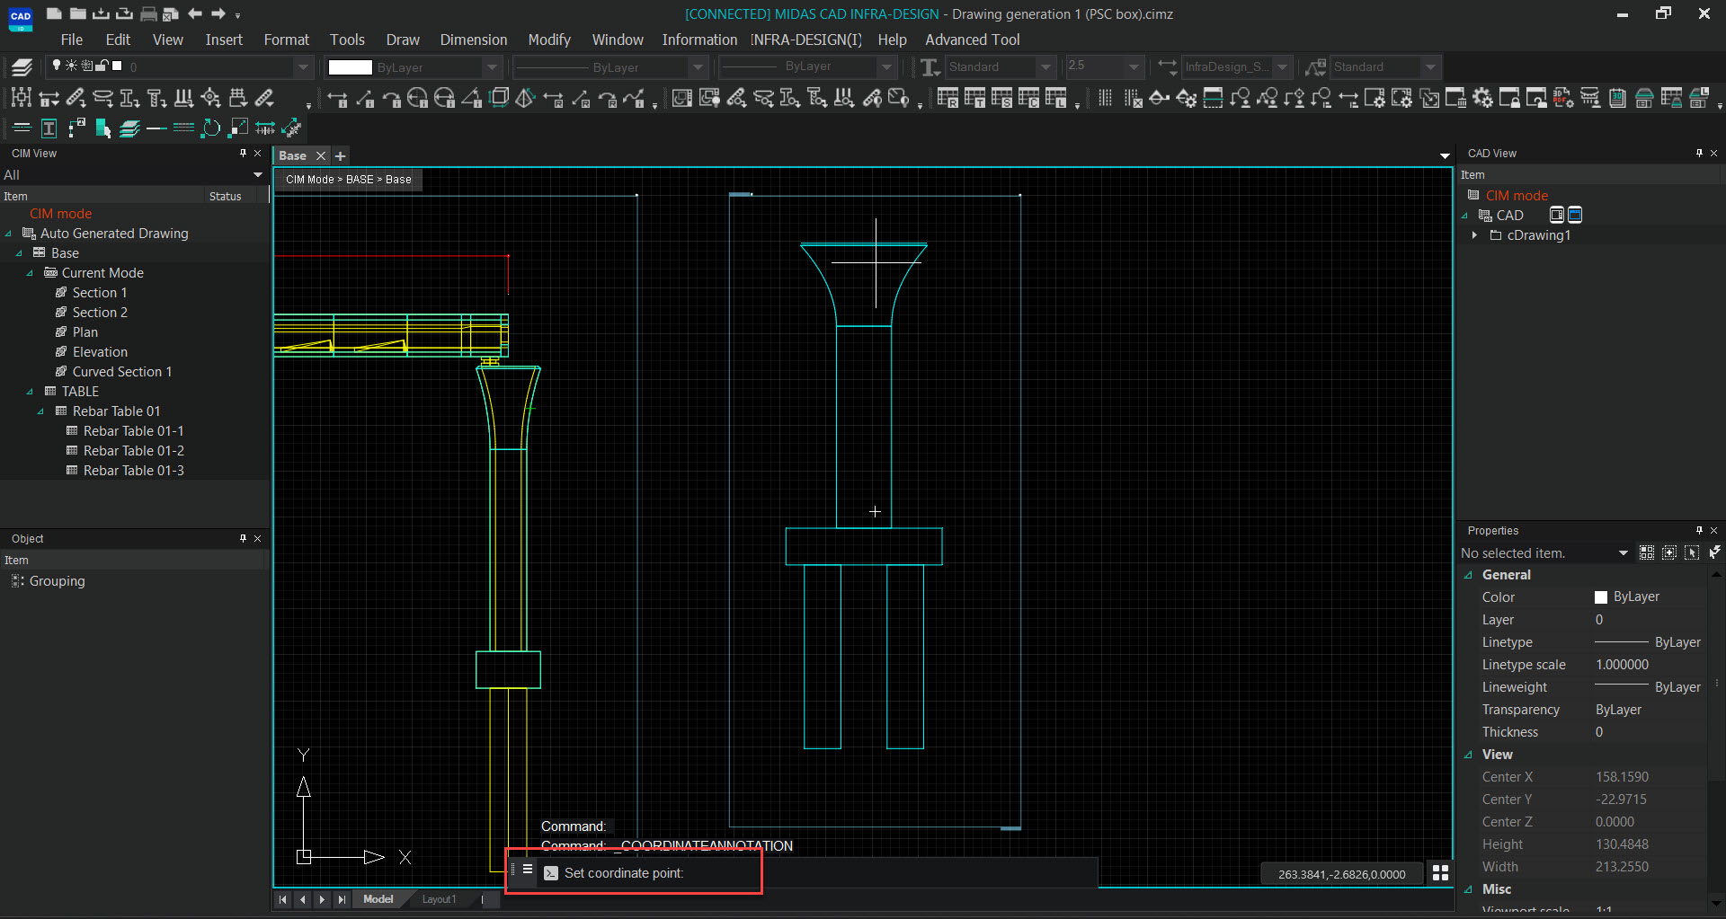Expand the cDrawing1 node in CAD View

pos(1475,235)
